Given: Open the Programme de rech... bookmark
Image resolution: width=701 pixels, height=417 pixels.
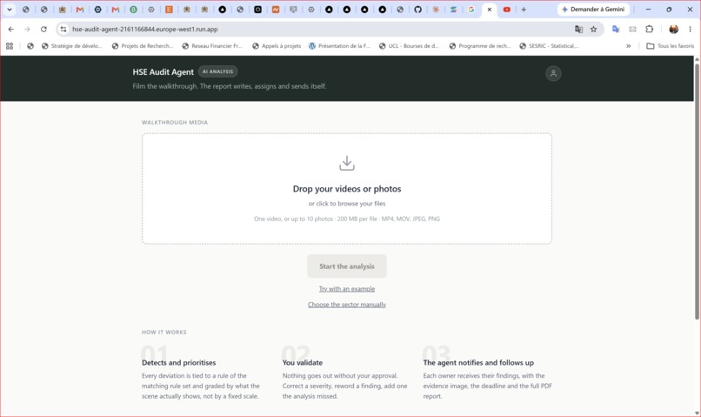Looking at the screenshot, I should coord(480,45).
